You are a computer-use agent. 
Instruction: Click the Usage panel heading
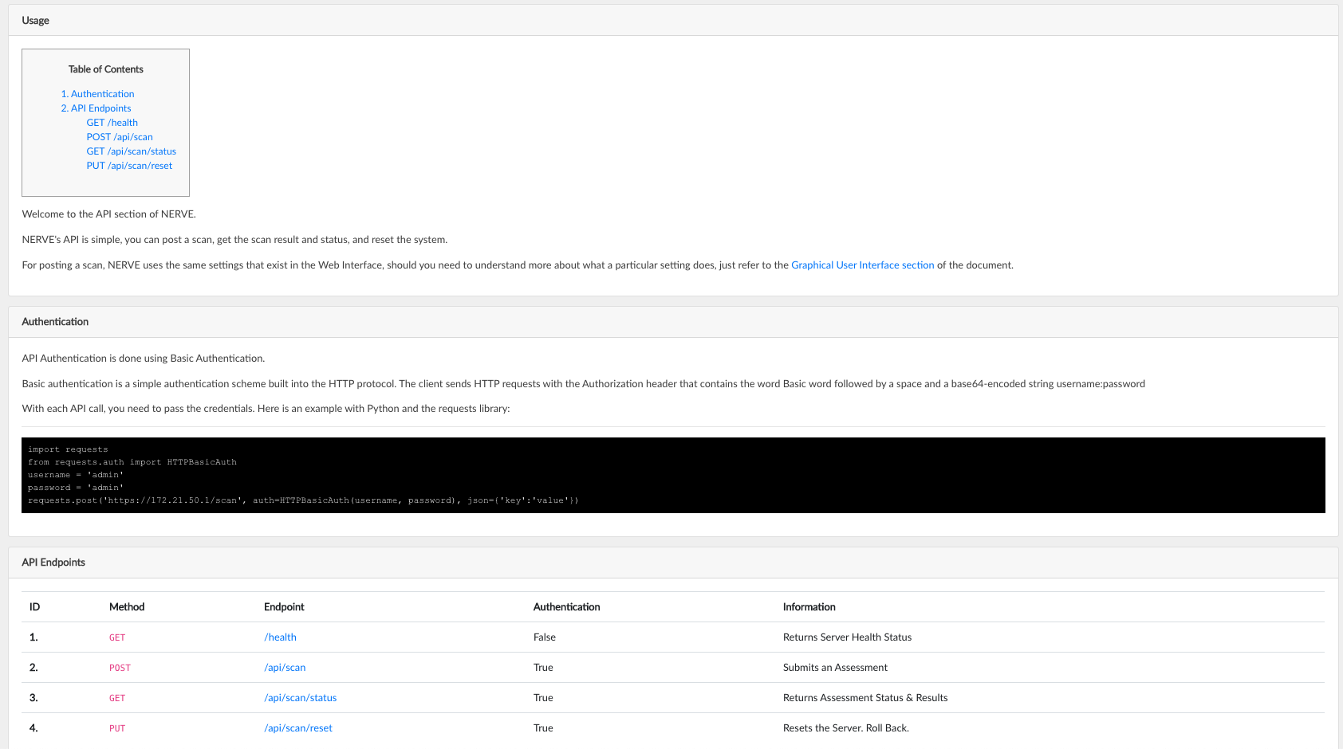pyautogui.click(x=35, y=21)
